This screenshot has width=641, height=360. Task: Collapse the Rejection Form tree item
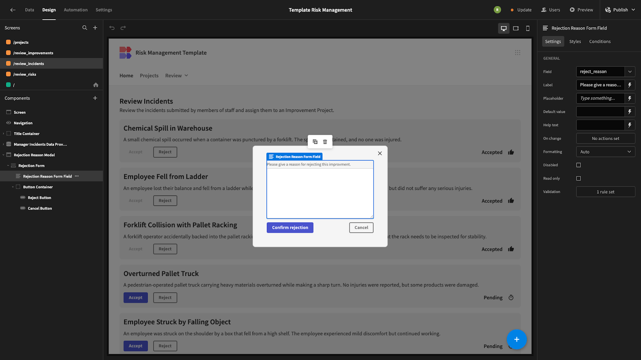(8, 166)
